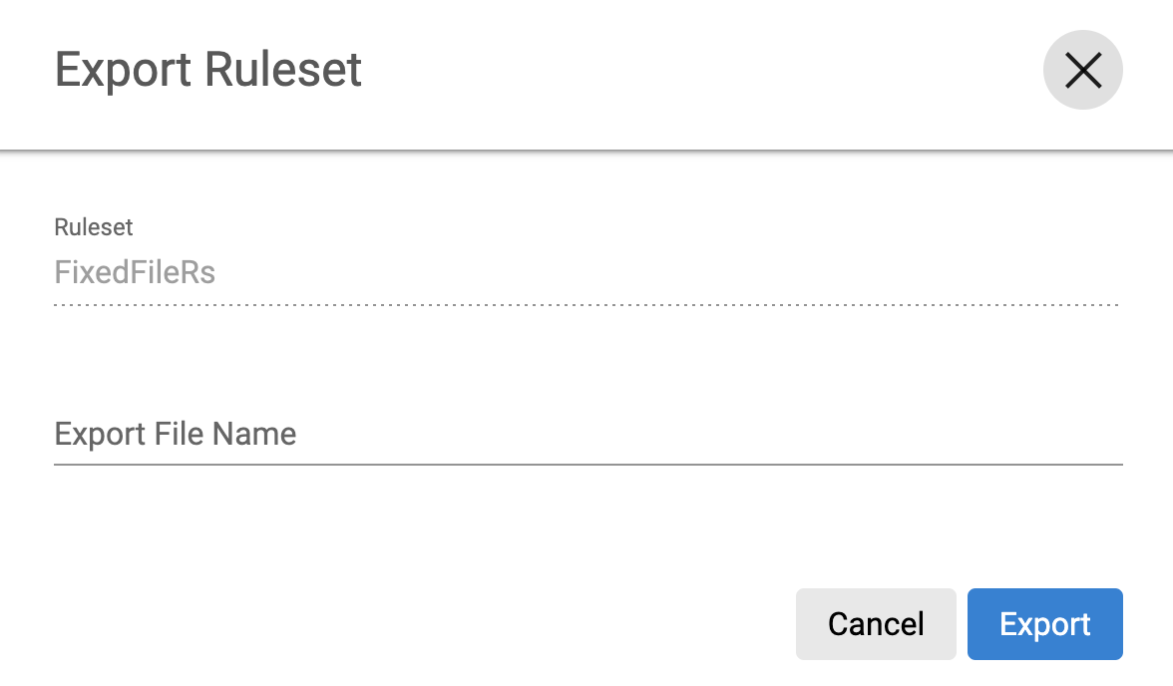Click the underline of the Export File Name field
Image resolution: width=1173 pixels, height=686 pixels.
tap(587, 464)
